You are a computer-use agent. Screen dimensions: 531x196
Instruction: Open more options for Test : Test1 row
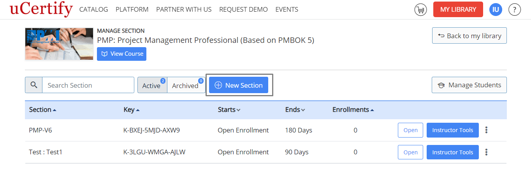point(486,152)
